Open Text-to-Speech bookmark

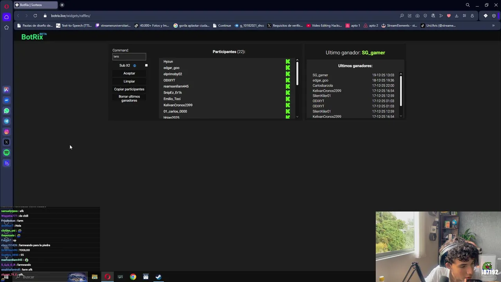pyautogui.click(x=74, y=25)
